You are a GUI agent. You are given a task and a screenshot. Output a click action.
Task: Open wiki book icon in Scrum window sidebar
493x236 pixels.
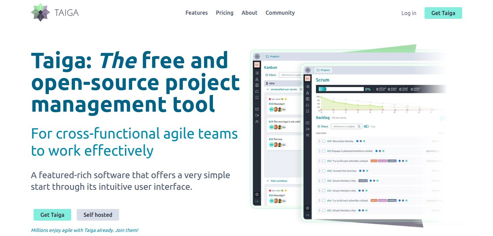[307, 123]
